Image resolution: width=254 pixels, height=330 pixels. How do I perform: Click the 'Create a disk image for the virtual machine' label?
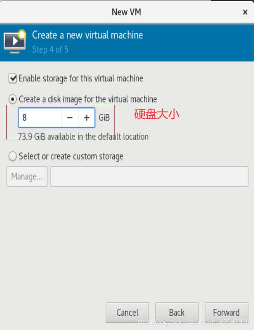tap(88, 99)
